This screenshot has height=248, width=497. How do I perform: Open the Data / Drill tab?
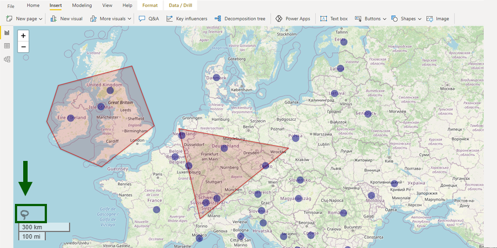tap(181, 6)
